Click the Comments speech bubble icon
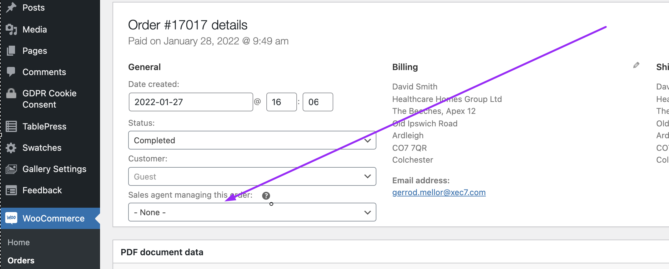Viewport: 669px width, 269px height. coord(11,72)
